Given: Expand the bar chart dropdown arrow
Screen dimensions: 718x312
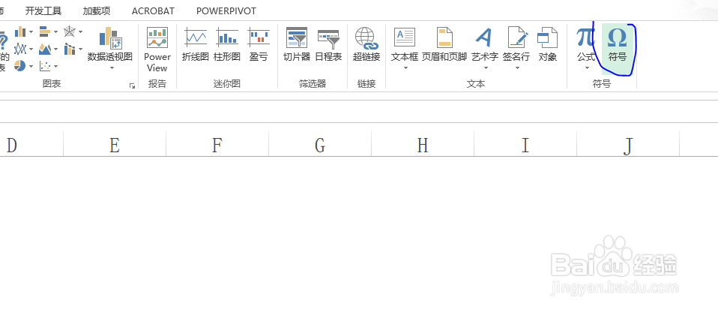Looking at the screenshot, I should [55, 31].
